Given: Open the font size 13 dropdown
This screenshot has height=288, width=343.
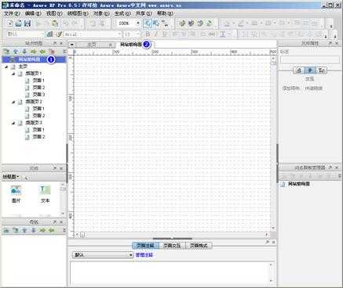Looking at the screenshot, I should [x=137, y=34].
